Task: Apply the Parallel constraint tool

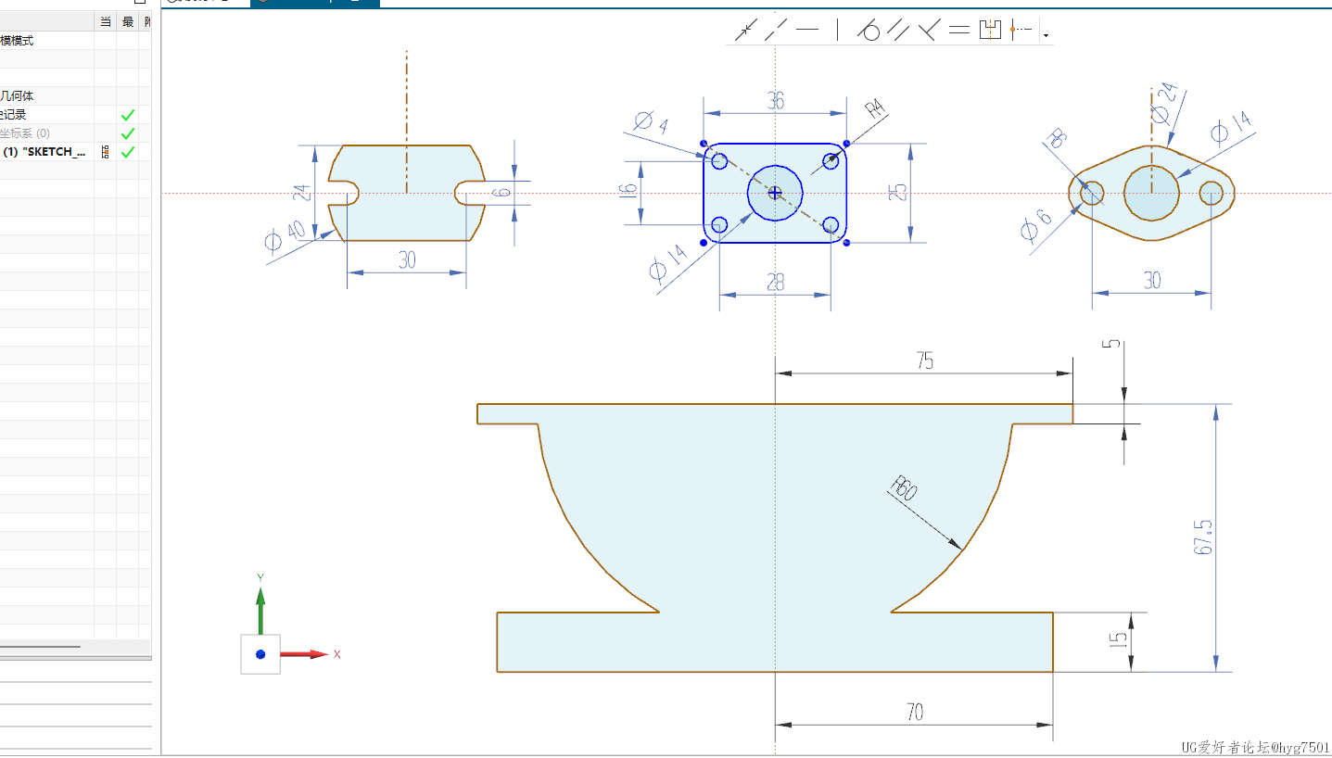Action: point(899,31)
